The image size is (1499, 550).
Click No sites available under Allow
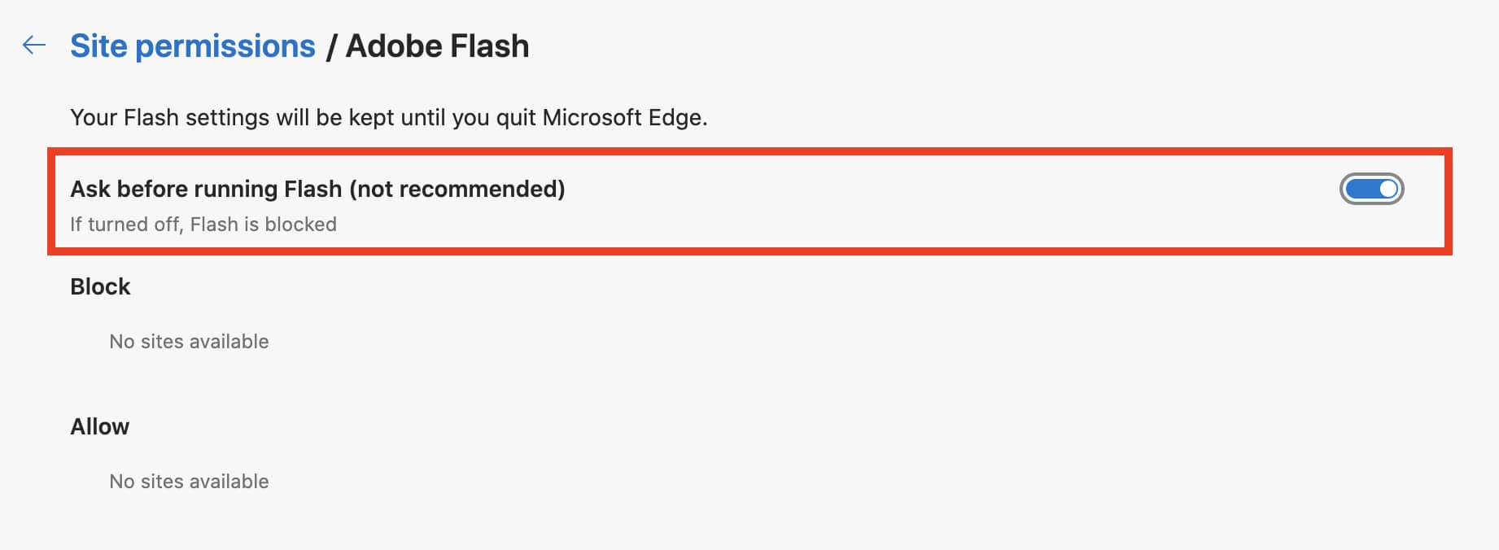click(x=189, y=481)
